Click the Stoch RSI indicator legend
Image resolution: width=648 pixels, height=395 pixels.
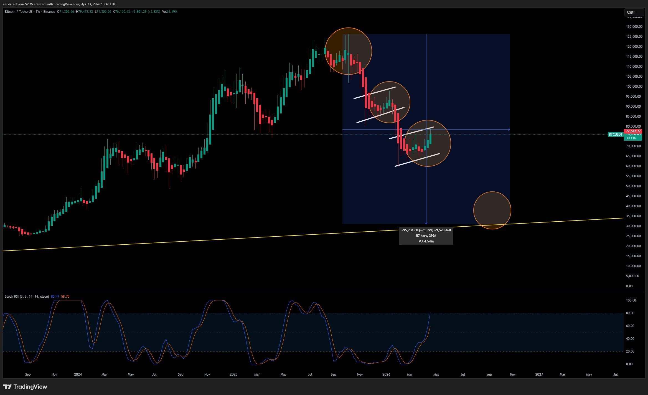point(27,297)
